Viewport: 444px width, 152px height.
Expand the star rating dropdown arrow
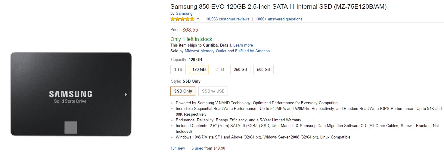point(198,19)
